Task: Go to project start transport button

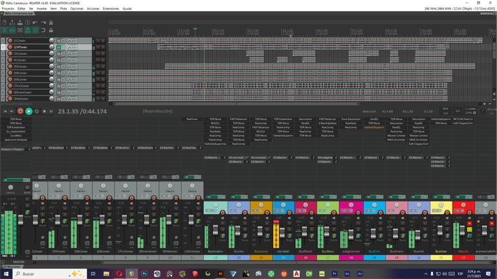Action: [5, 111]
